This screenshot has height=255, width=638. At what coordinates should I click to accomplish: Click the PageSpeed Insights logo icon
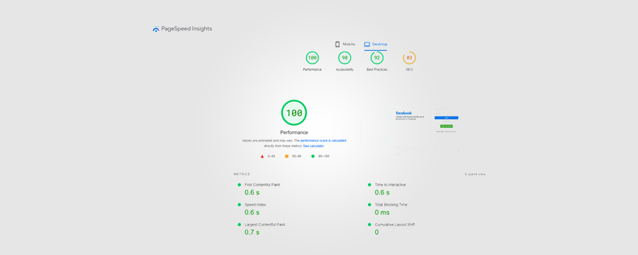tap(156, 29)
